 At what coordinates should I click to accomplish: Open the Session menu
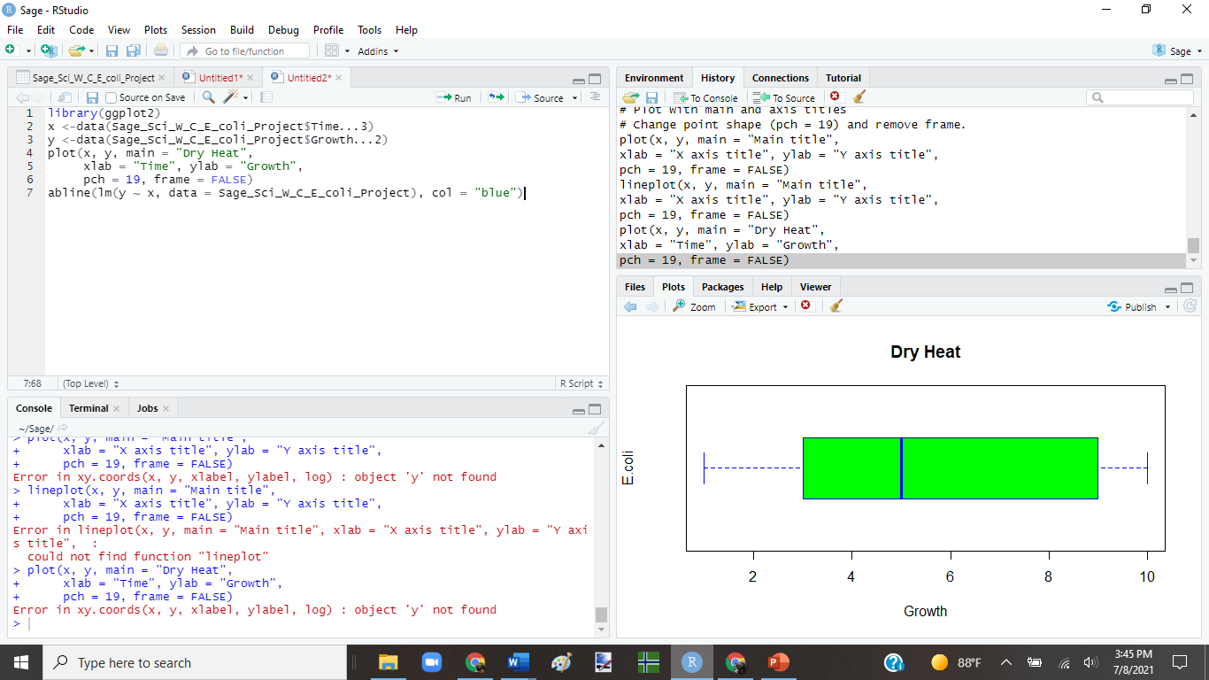coord(198,30)
